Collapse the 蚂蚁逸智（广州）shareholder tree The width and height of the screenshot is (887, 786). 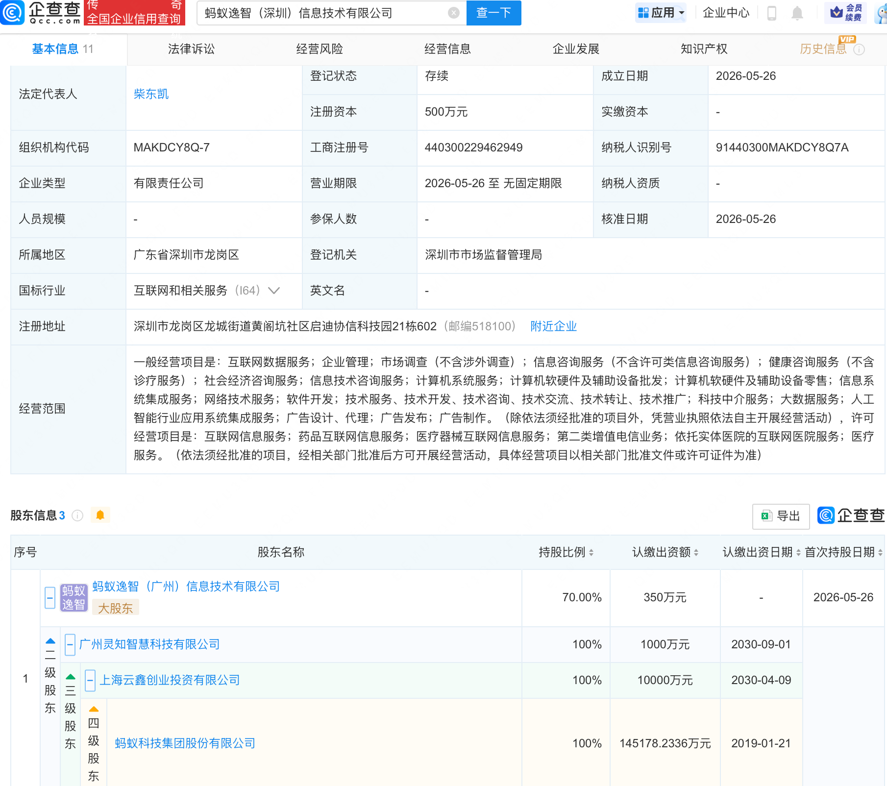[50, 598]
